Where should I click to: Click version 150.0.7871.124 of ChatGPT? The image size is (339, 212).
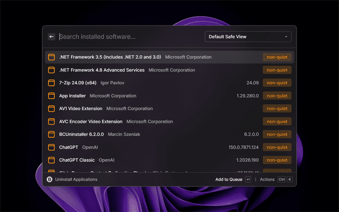[x=244, y=147]
